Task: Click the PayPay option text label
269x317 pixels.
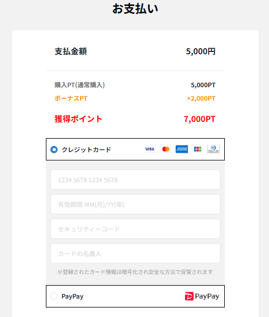Action: [72, 296]
